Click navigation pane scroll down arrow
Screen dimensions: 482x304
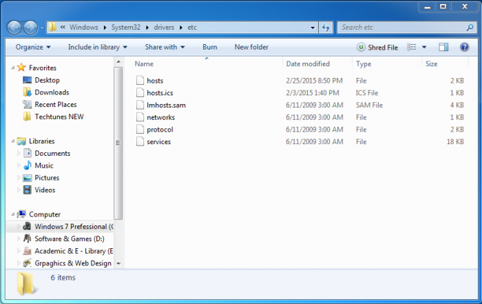[118, 264]
